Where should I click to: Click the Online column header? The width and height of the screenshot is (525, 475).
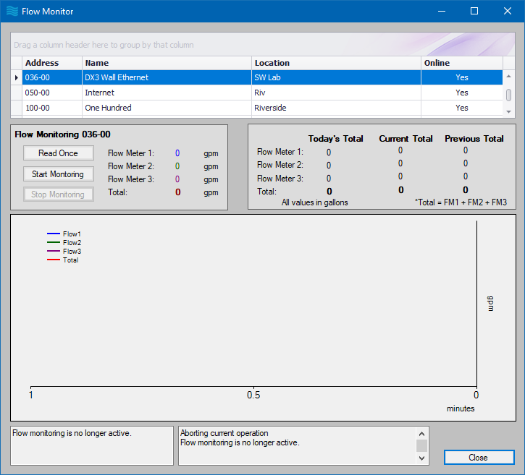tap(462, 63)
